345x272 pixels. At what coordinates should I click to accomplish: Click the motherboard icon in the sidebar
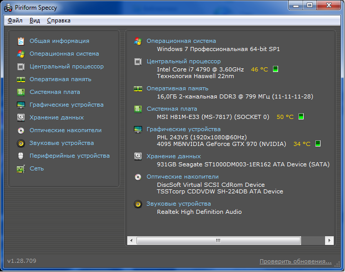[21, 92]
